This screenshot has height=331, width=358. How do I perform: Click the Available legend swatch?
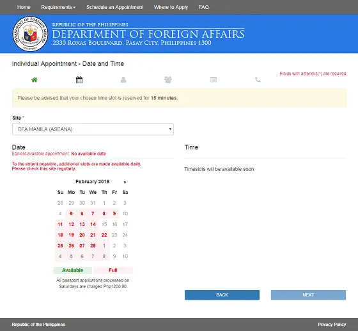[x=73, y=270]
